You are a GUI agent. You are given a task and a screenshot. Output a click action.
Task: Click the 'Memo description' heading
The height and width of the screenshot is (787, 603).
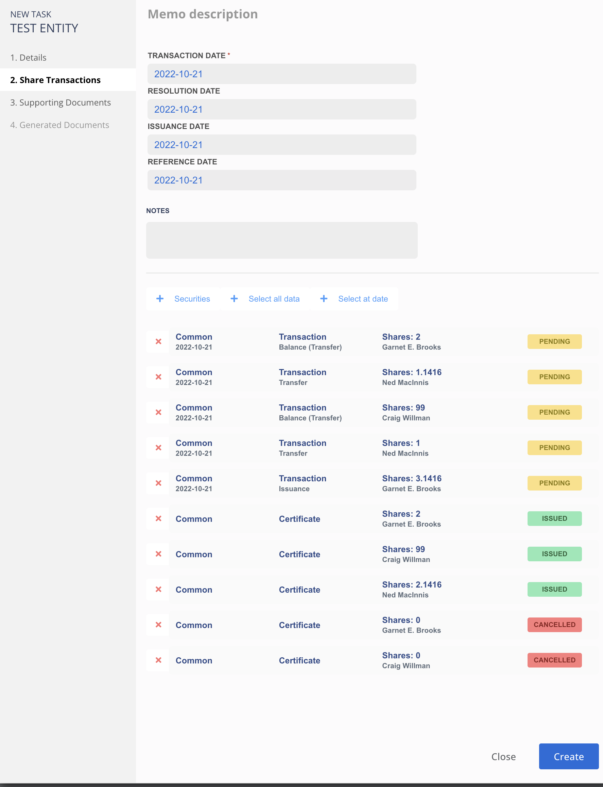coord(203,14)
